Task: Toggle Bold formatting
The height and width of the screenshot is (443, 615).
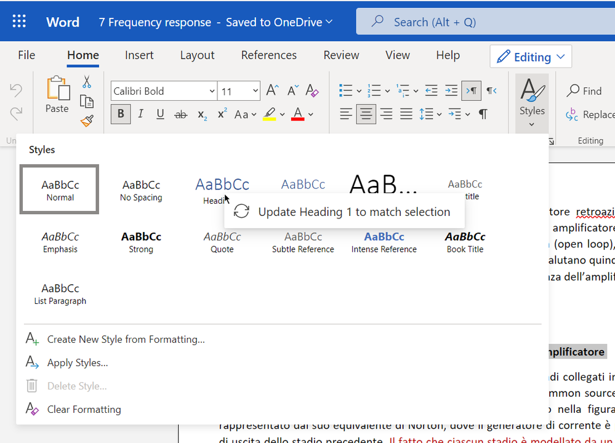Action: [121, 114]
